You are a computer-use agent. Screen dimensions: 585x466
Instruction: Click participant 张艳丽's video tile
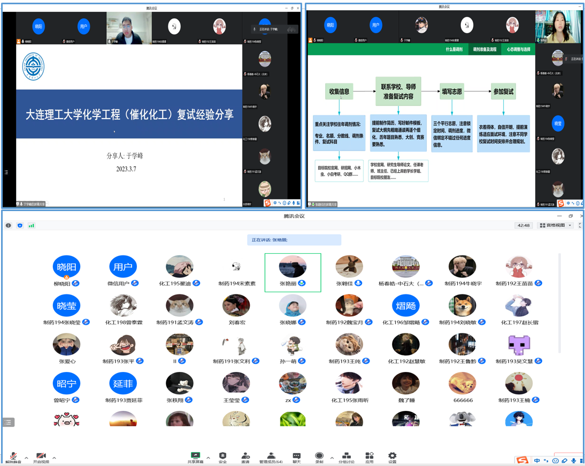click(x=292, y=273)
